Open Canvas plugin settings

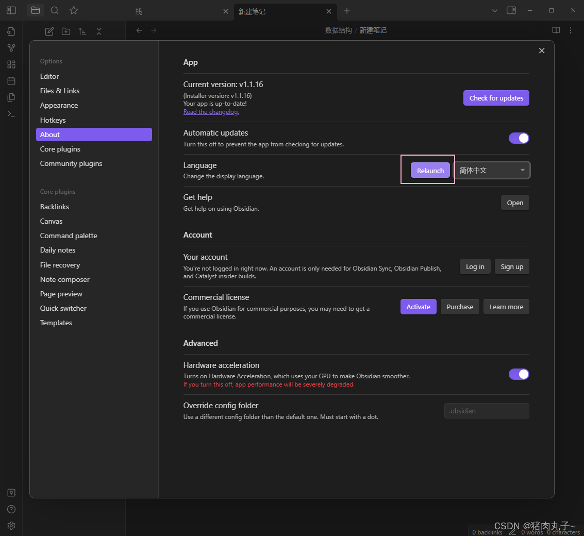94,221
